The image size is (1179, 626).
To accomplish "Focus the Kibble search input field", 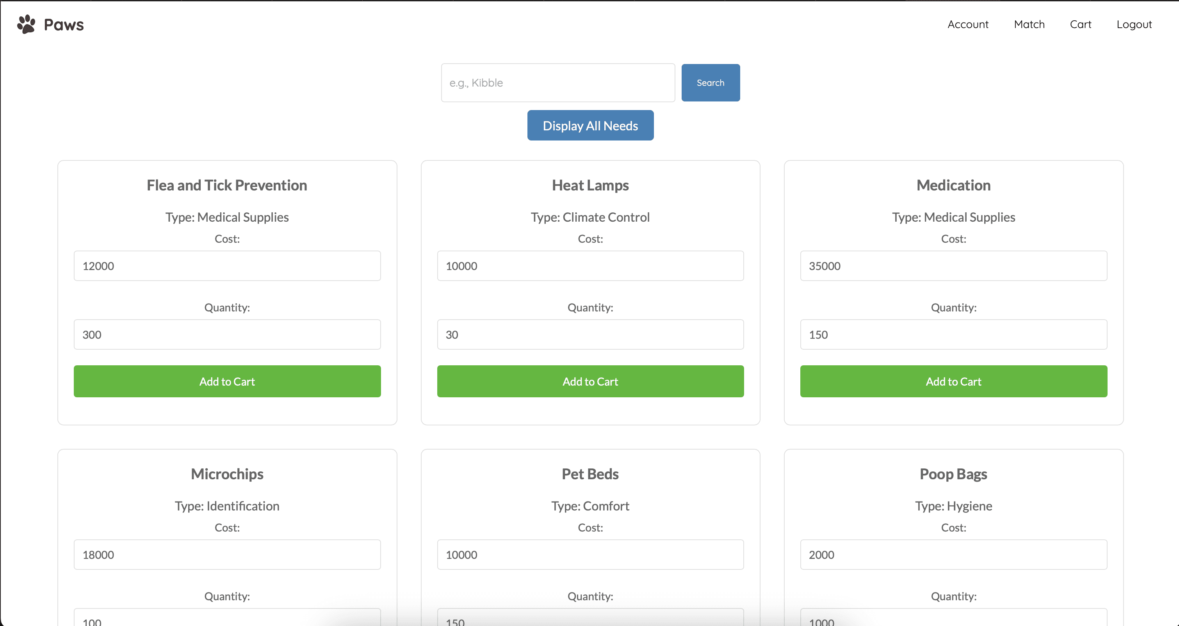I will click(x=558, y=83).
